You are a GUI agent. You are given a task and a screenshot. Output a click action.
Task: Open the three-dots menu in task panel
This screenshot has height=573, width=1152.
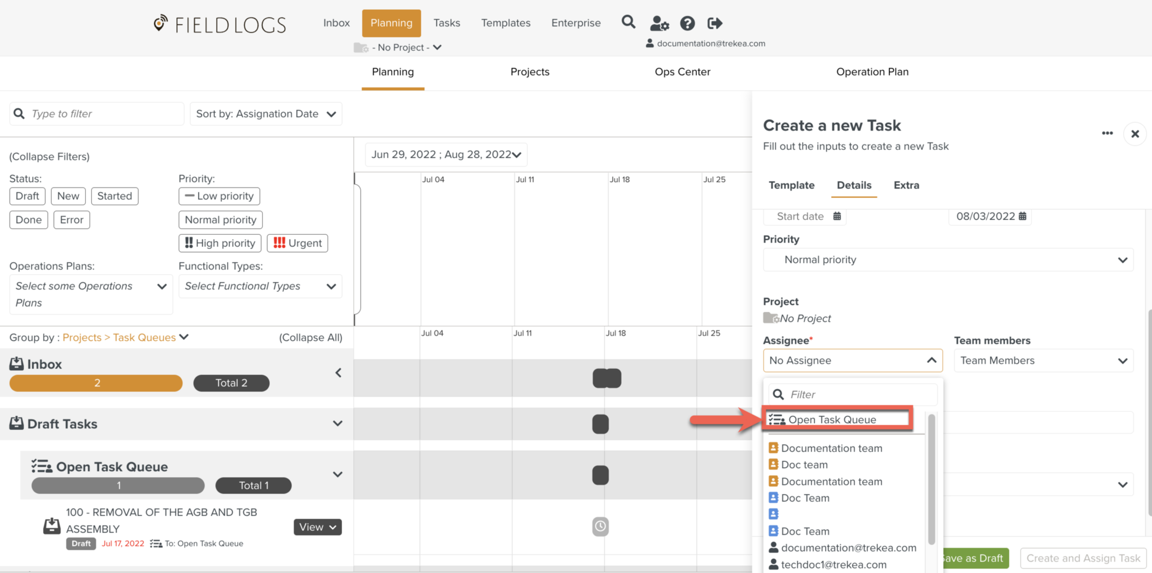click(1107, 133)
